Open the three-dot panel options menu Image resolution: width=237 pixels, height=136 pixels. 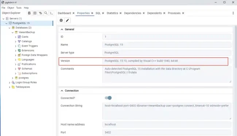tap(233, 13)
